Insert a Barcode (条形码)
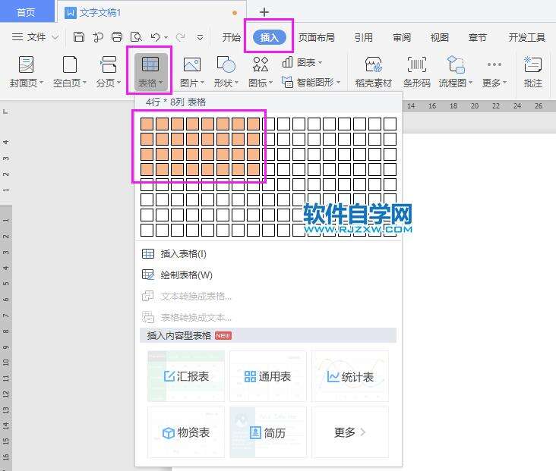 point(417,72)
